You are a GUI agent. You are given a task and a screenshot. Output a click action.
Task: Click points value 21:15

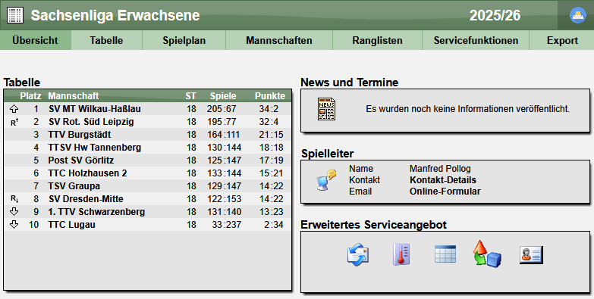pos(272,135)
